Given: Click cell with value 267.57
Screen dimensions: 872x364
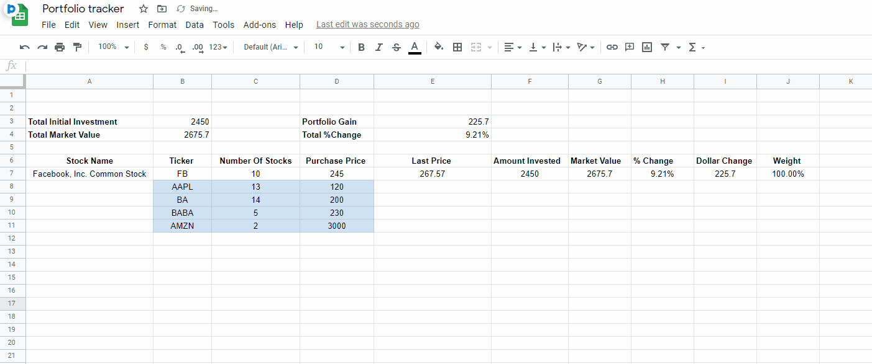Looking at the screenshot, I should pos(433,174).
